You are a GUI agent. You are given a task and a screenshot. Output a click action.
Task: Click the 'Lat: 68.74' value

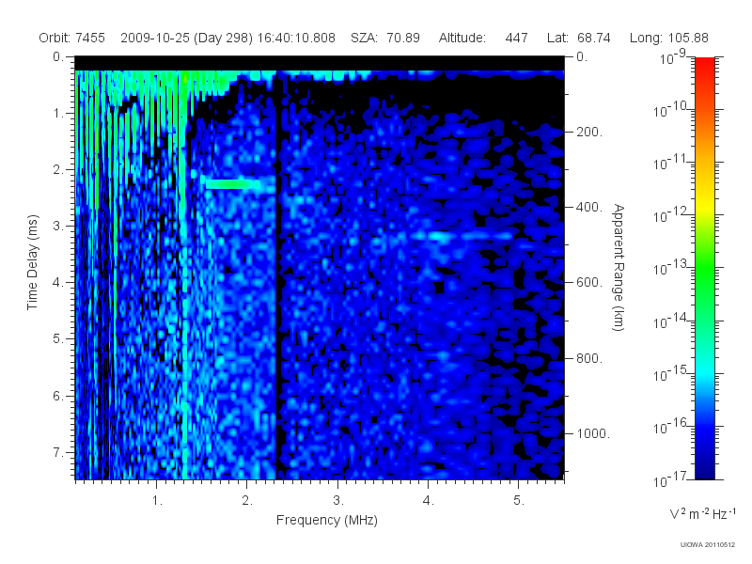tap(578, 38)
